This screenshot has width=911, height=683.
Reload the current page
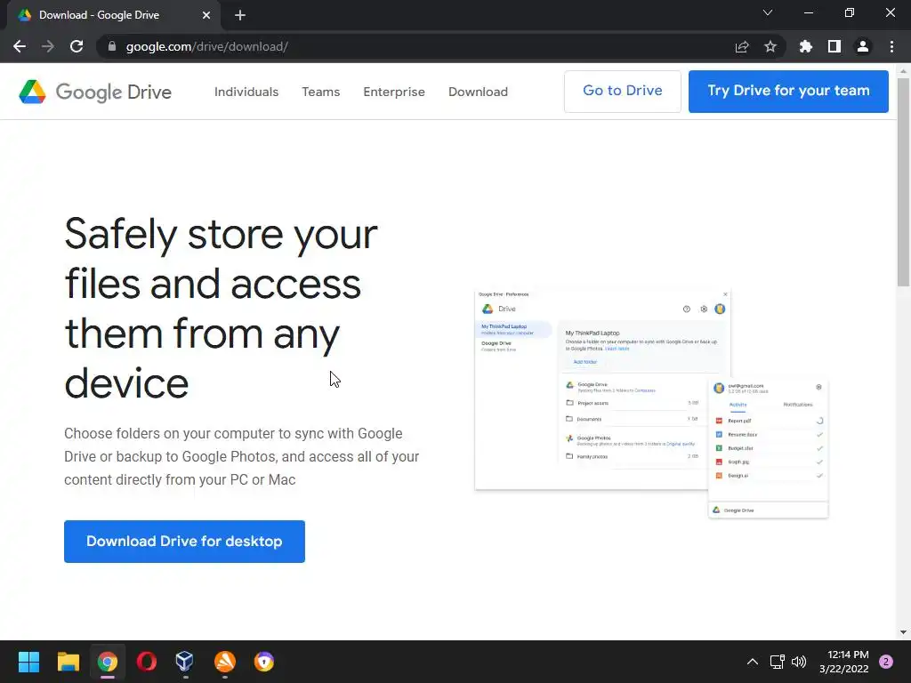(x=77, y=46)
